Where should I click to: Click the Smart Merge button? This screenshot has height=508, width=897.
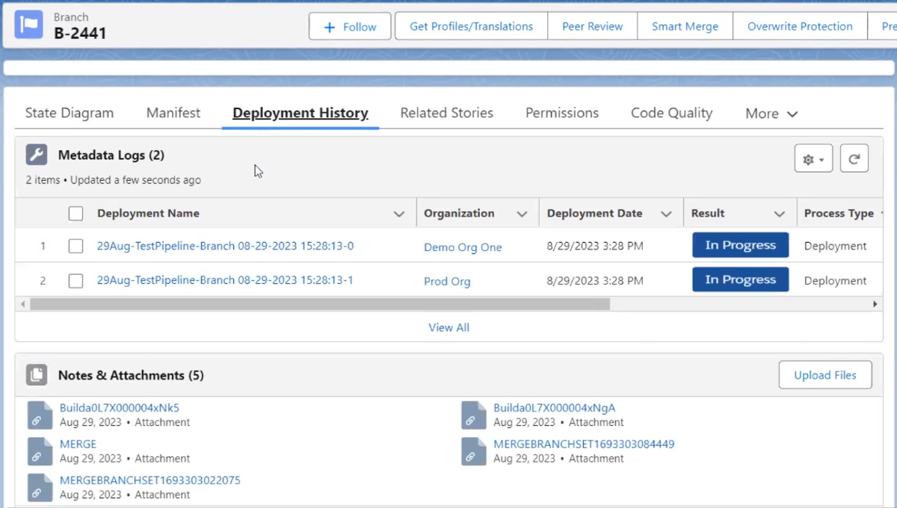(x=685, y=26)
